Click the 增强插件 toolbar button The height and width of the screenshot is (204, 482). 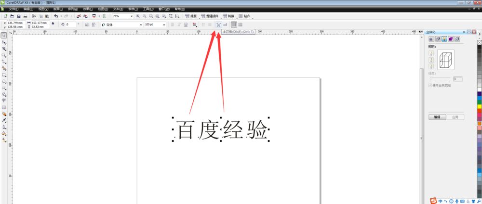click(x=211, y=16)
